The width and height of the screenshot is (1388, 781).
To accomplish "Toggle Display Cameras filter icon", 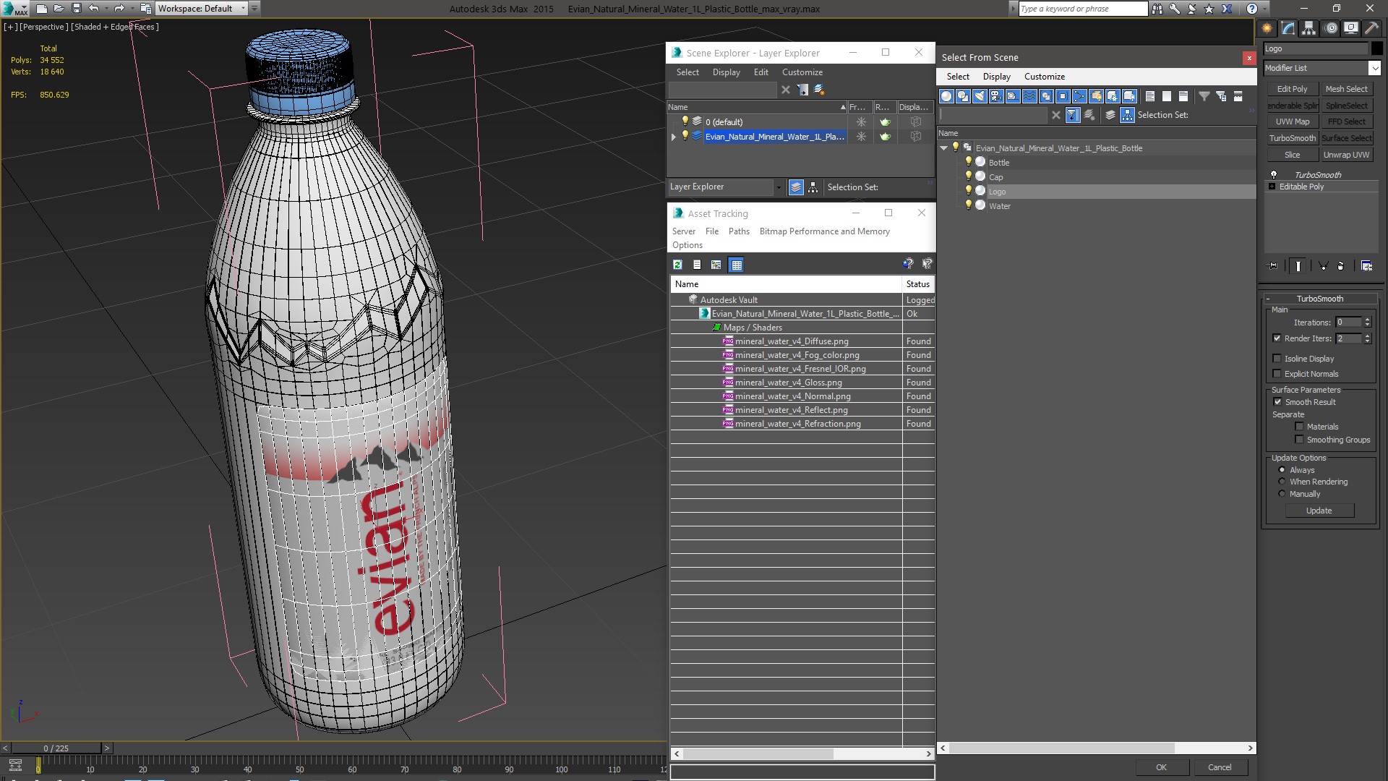I will 996,96.
